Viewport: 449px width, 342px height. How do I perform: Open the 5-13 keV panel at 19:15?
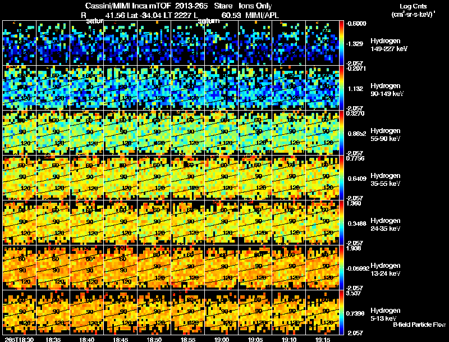(x=322, y=313)
